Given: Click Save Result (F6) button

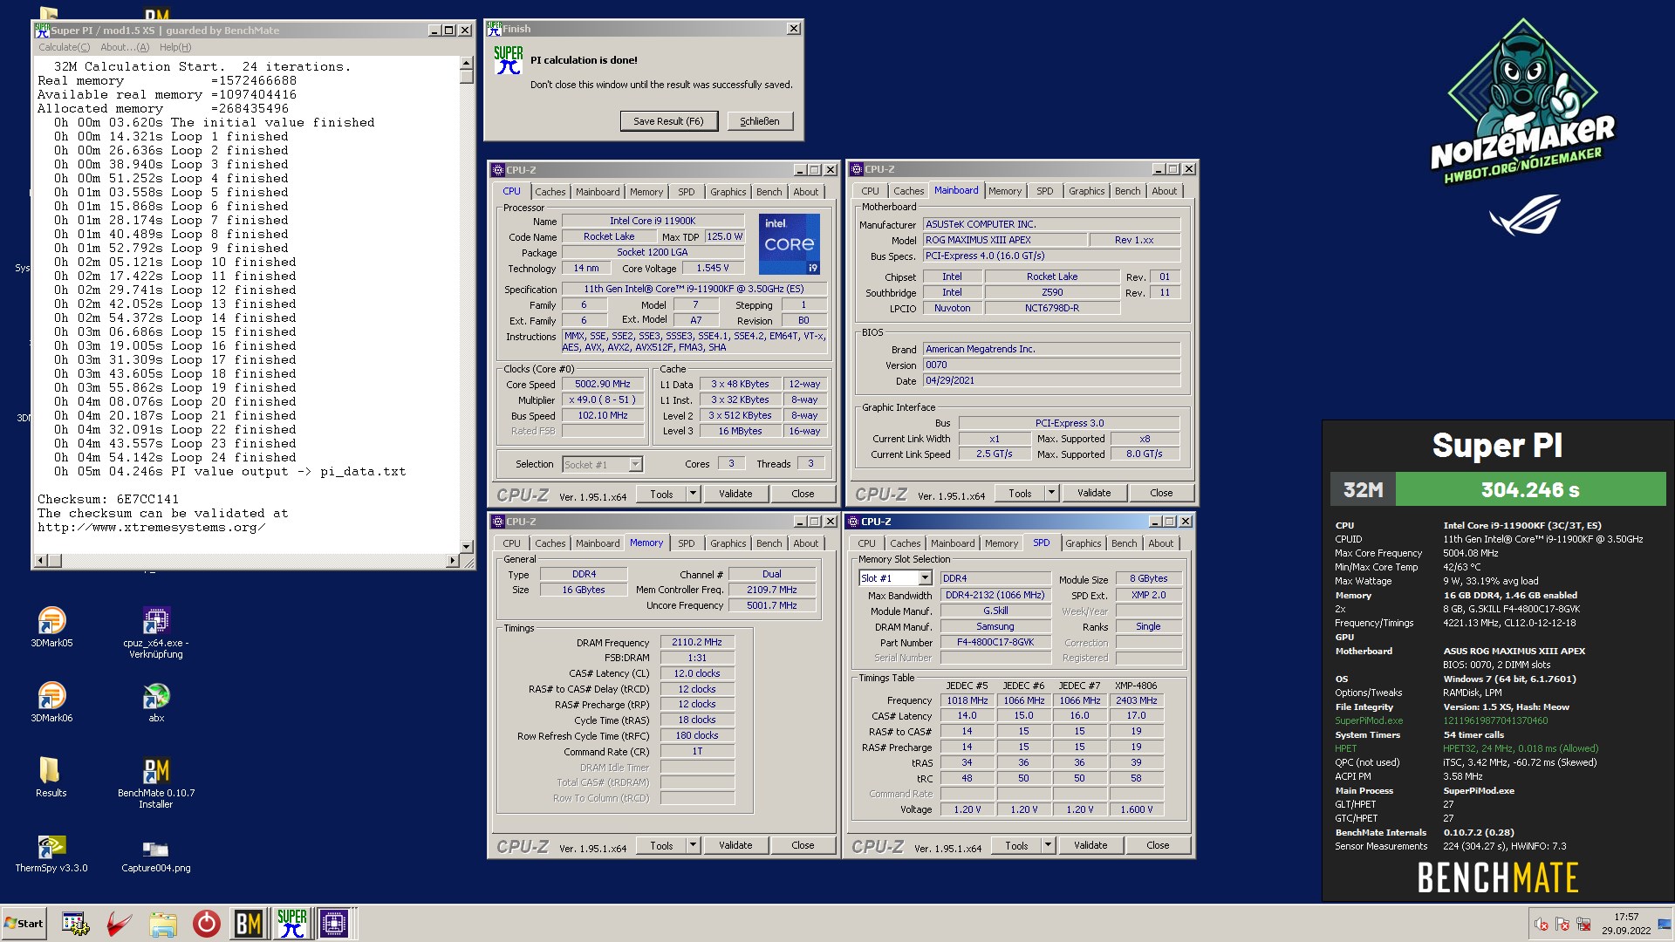Looking at the screenshot, I should (668, 121).
